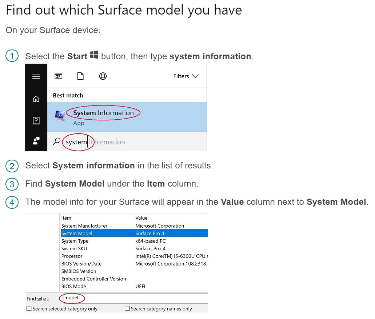The height and width of the screenshot is (319, 375).
Task: Click the 'Microsoft Corporation' value cell
Action: 160,226
